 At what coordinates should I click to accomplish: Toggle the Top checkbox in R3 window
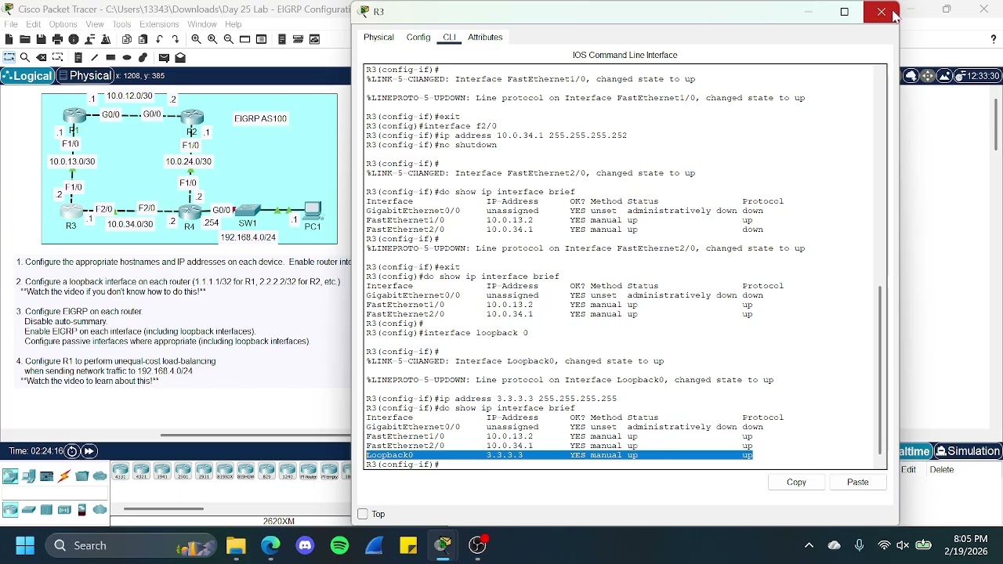point(363,514)
